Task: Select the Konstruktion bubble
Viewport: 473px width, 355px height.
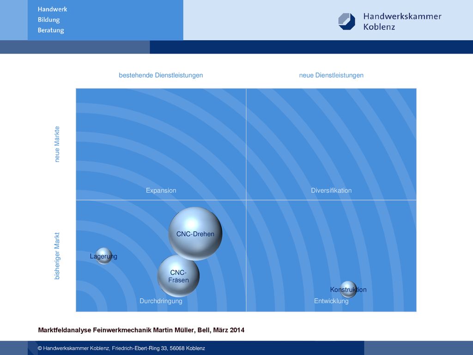Action: point(348,289)
